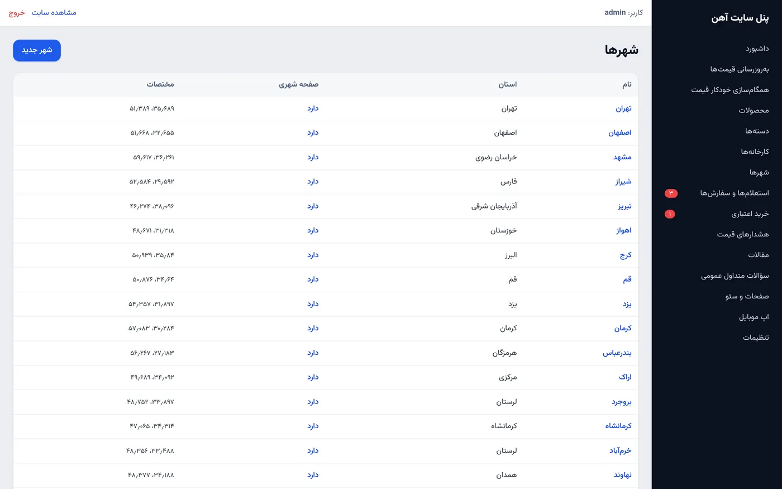This screenshot has width=782, height=489.
Task: Open تنظیمات in the sidebar
Action: [x=756, y=338]
